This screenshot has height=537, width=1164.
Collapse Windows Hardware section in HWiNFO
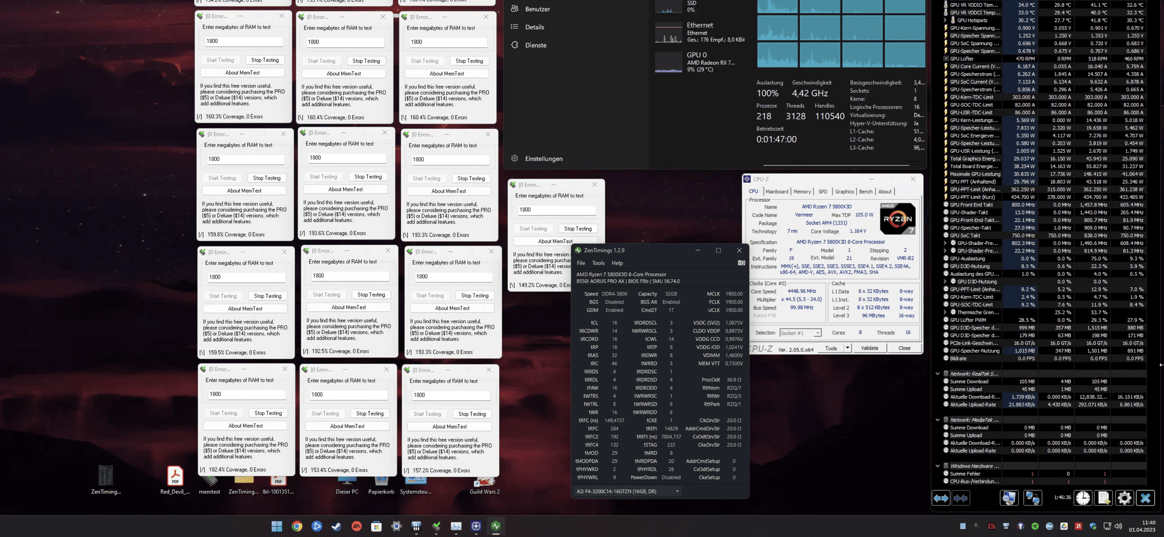coord(938,466)
